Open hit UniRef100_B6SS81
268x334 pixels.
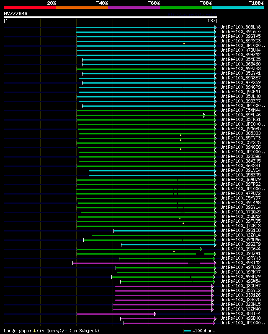[240, 166]
